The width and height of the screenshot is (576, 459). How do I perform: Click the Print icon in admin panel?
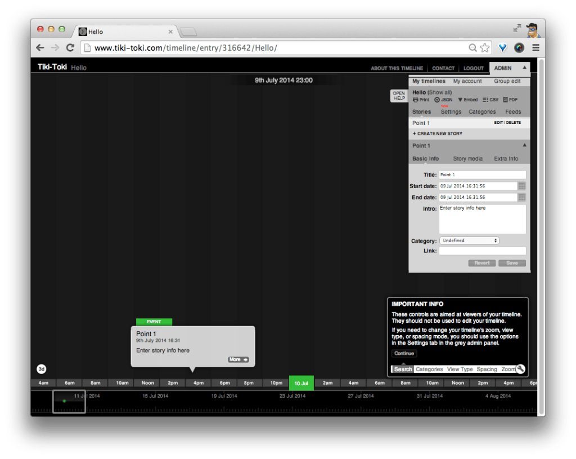pyautogui.click(x=415, y=100)
